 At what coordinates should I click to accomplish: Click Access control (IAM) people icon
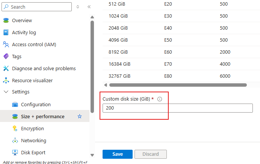[6, 44]
